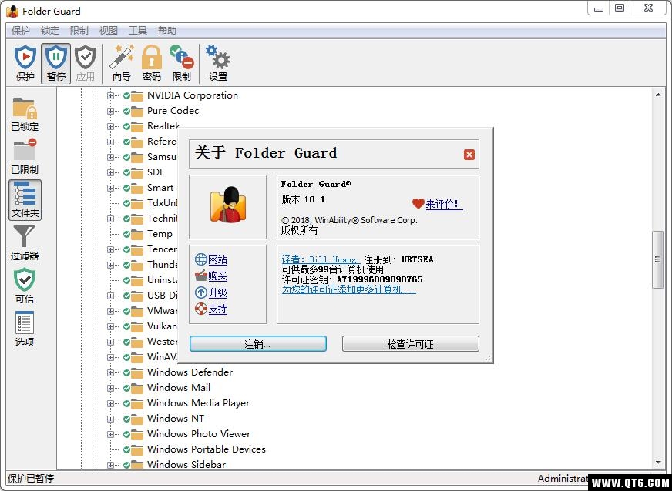Open the 工具 (Tools) menu
The width and height of the screenshot is (672, 491).
pyautogui.click(x=138, y=30)
